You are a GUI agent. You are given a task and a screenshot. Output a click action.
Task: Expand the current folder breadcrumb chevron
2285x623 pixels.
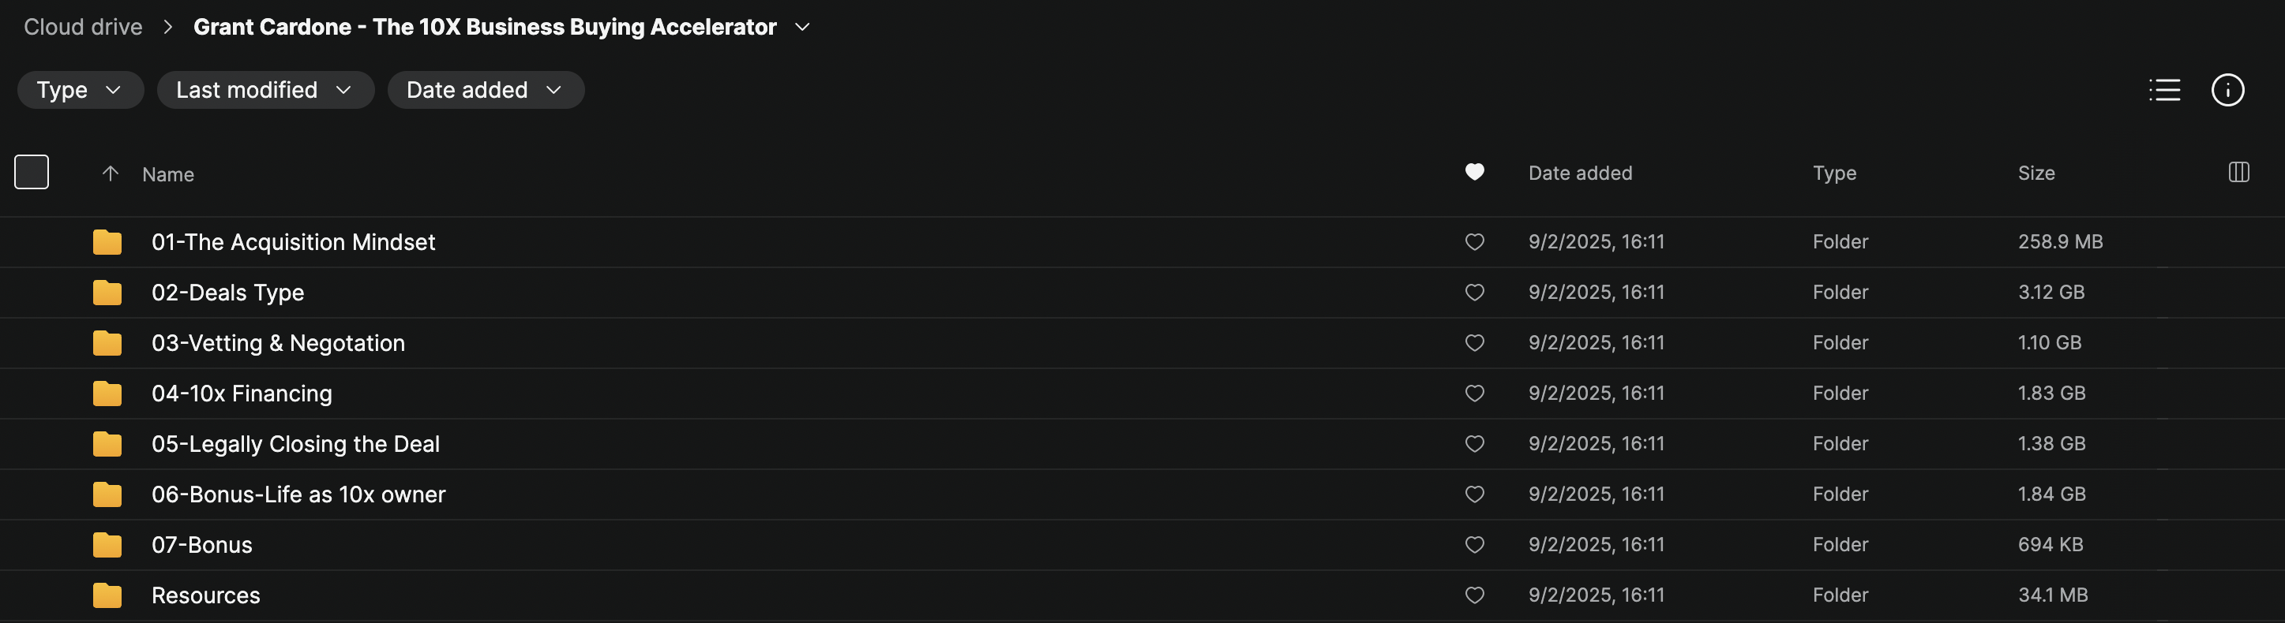coord(802,28)
